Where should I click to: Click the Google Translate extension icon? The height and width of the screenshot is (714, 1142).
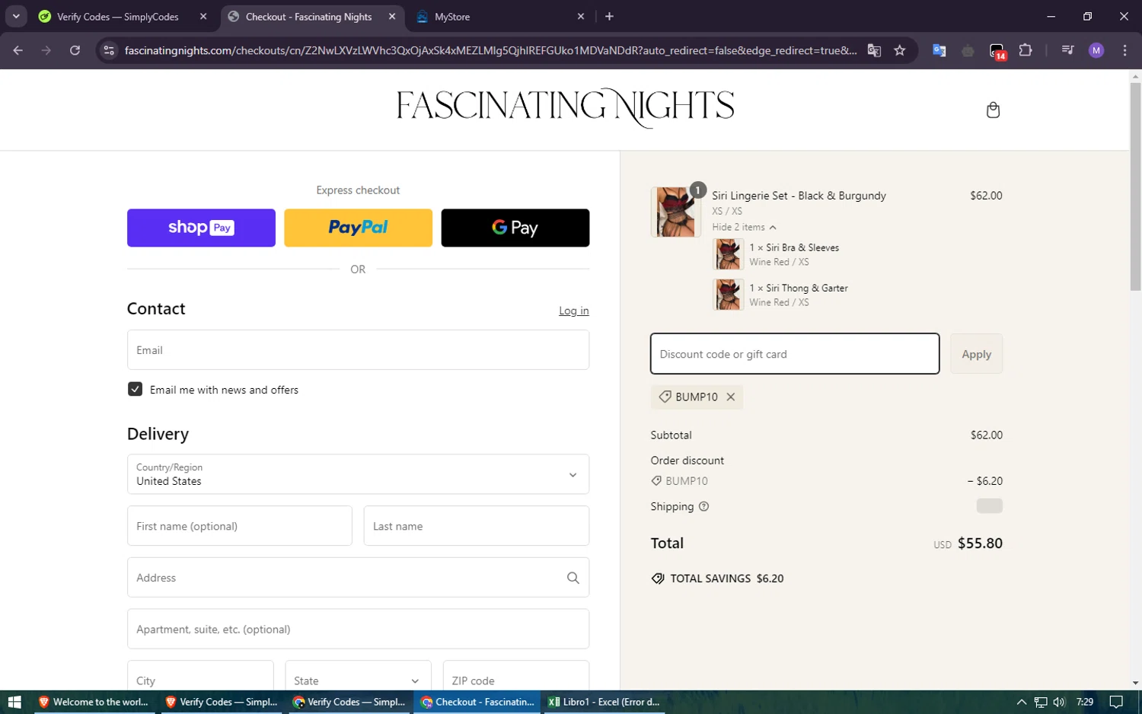tap(939, 50)
